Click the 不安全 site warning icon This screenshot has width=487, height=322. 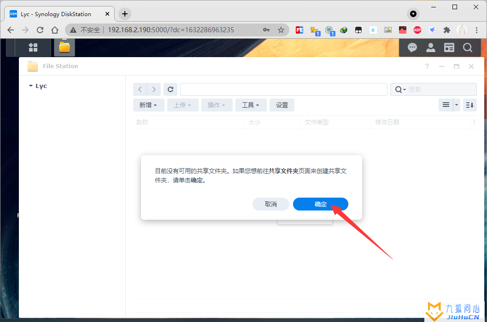[73, 30]
